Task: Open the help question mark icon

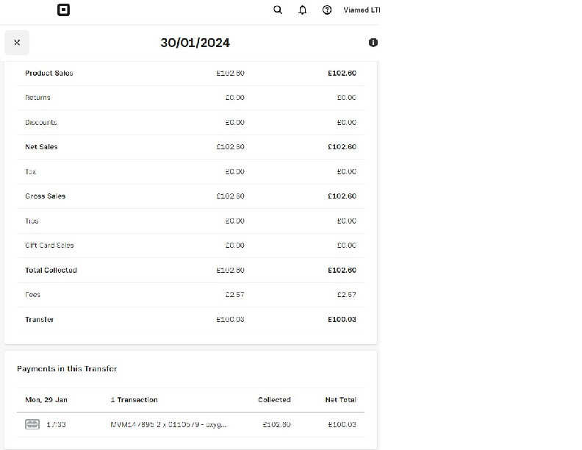Action: (327, 10)
